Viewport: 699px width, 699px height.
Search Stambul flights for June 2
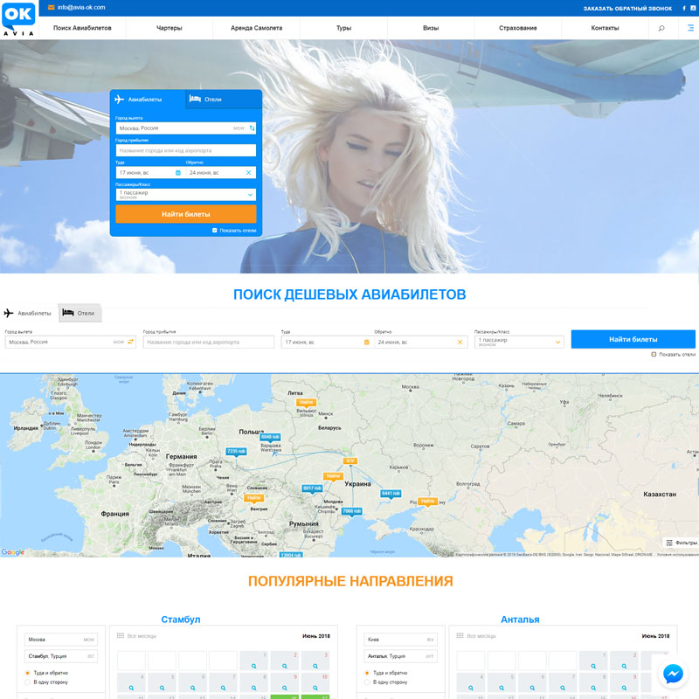[x=285, y=661]
